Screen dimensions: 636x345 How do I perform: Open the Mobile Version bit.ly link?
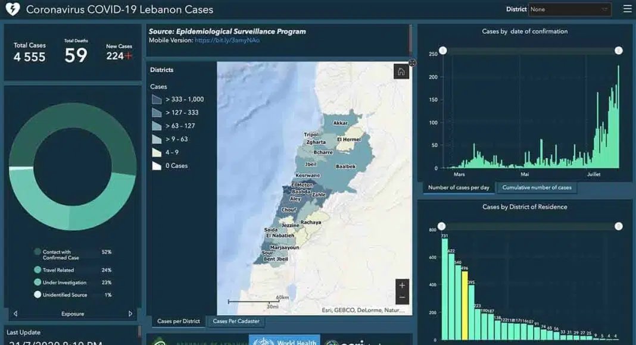tap(227, 40)
